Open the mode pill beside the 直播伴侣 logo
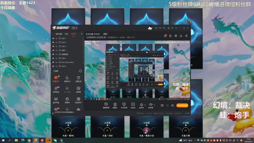The width and height of the screenshot is (254, 143). pos(74,28)
